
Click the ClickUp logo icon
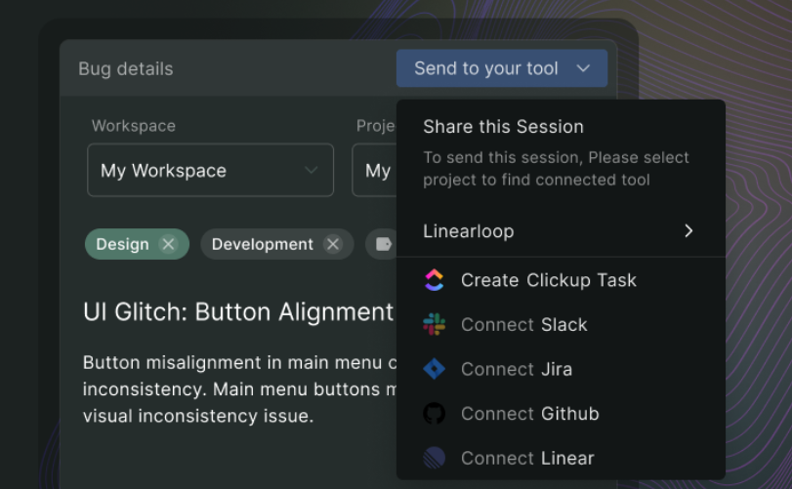(435, 281)
